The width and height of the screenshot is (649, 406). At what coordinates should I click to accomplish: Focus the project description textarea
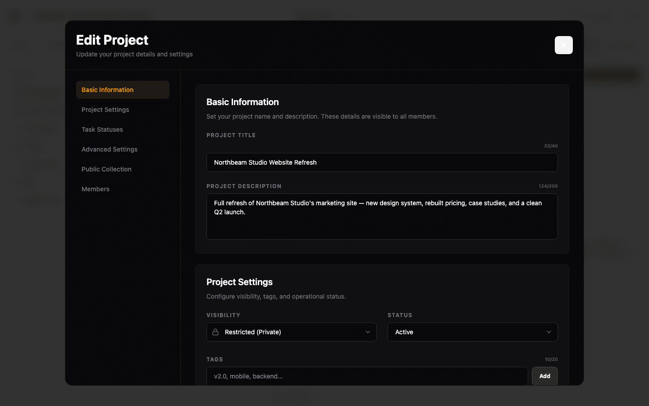[382, 217]
